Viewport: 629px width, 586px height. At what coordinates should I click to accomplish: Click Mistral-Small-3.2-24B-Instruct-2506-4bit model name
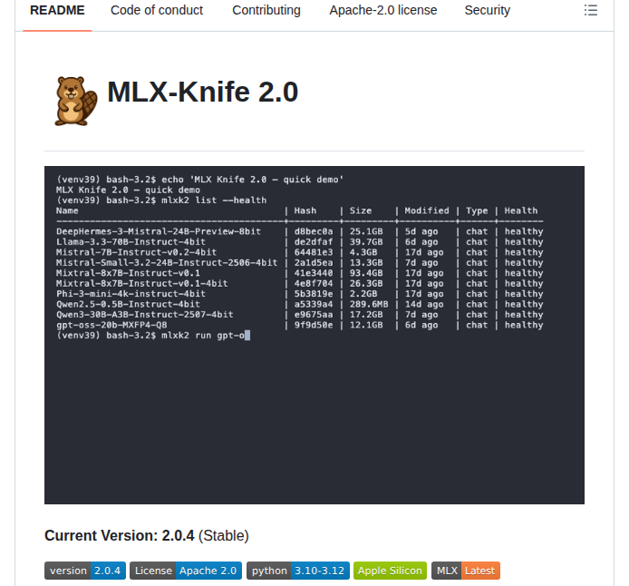pyautogui.click(x=167, y=263)
